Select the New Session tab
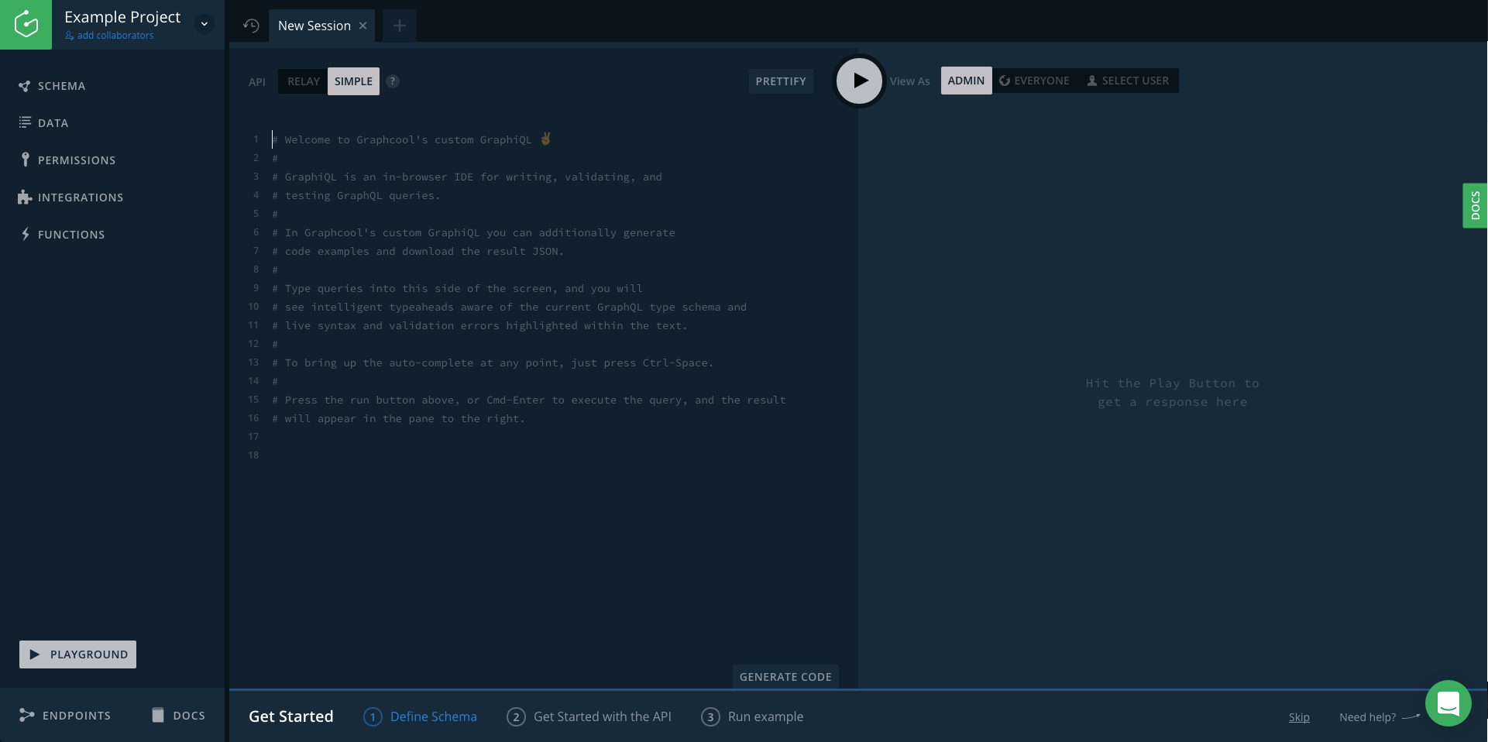 click(314, 25)
